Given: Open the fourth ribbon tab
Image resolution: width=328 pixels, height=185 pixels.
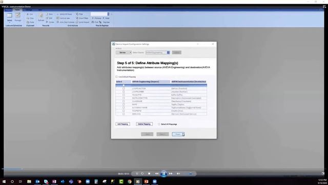Looking at the screenshot, I should point(40,10).
